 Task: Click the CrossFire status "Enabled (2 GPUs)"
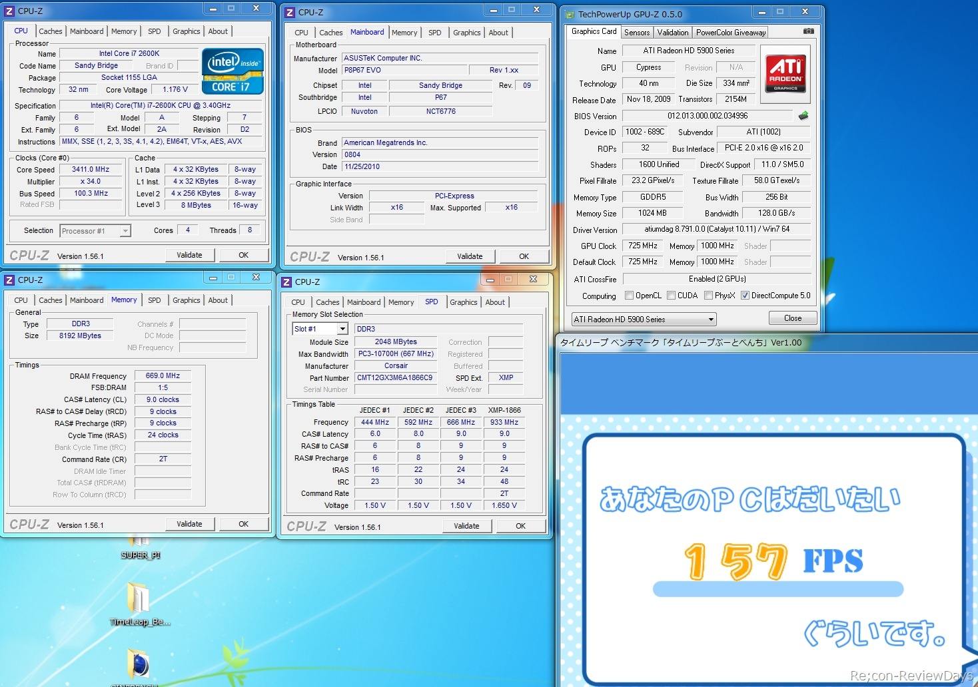pyautogui.click(x=717, y=279)
